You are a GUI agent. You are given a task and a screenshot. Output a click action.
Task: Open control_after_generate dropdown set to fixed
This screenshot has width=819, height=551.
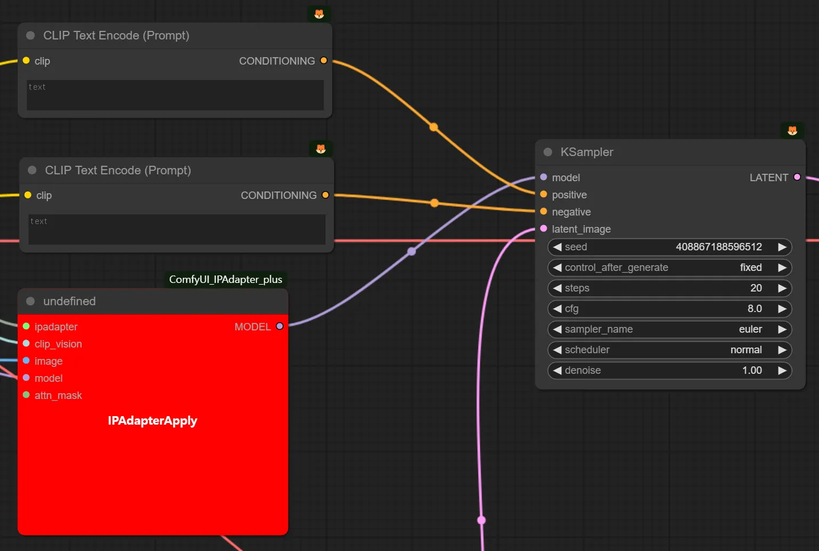point(669,267)
